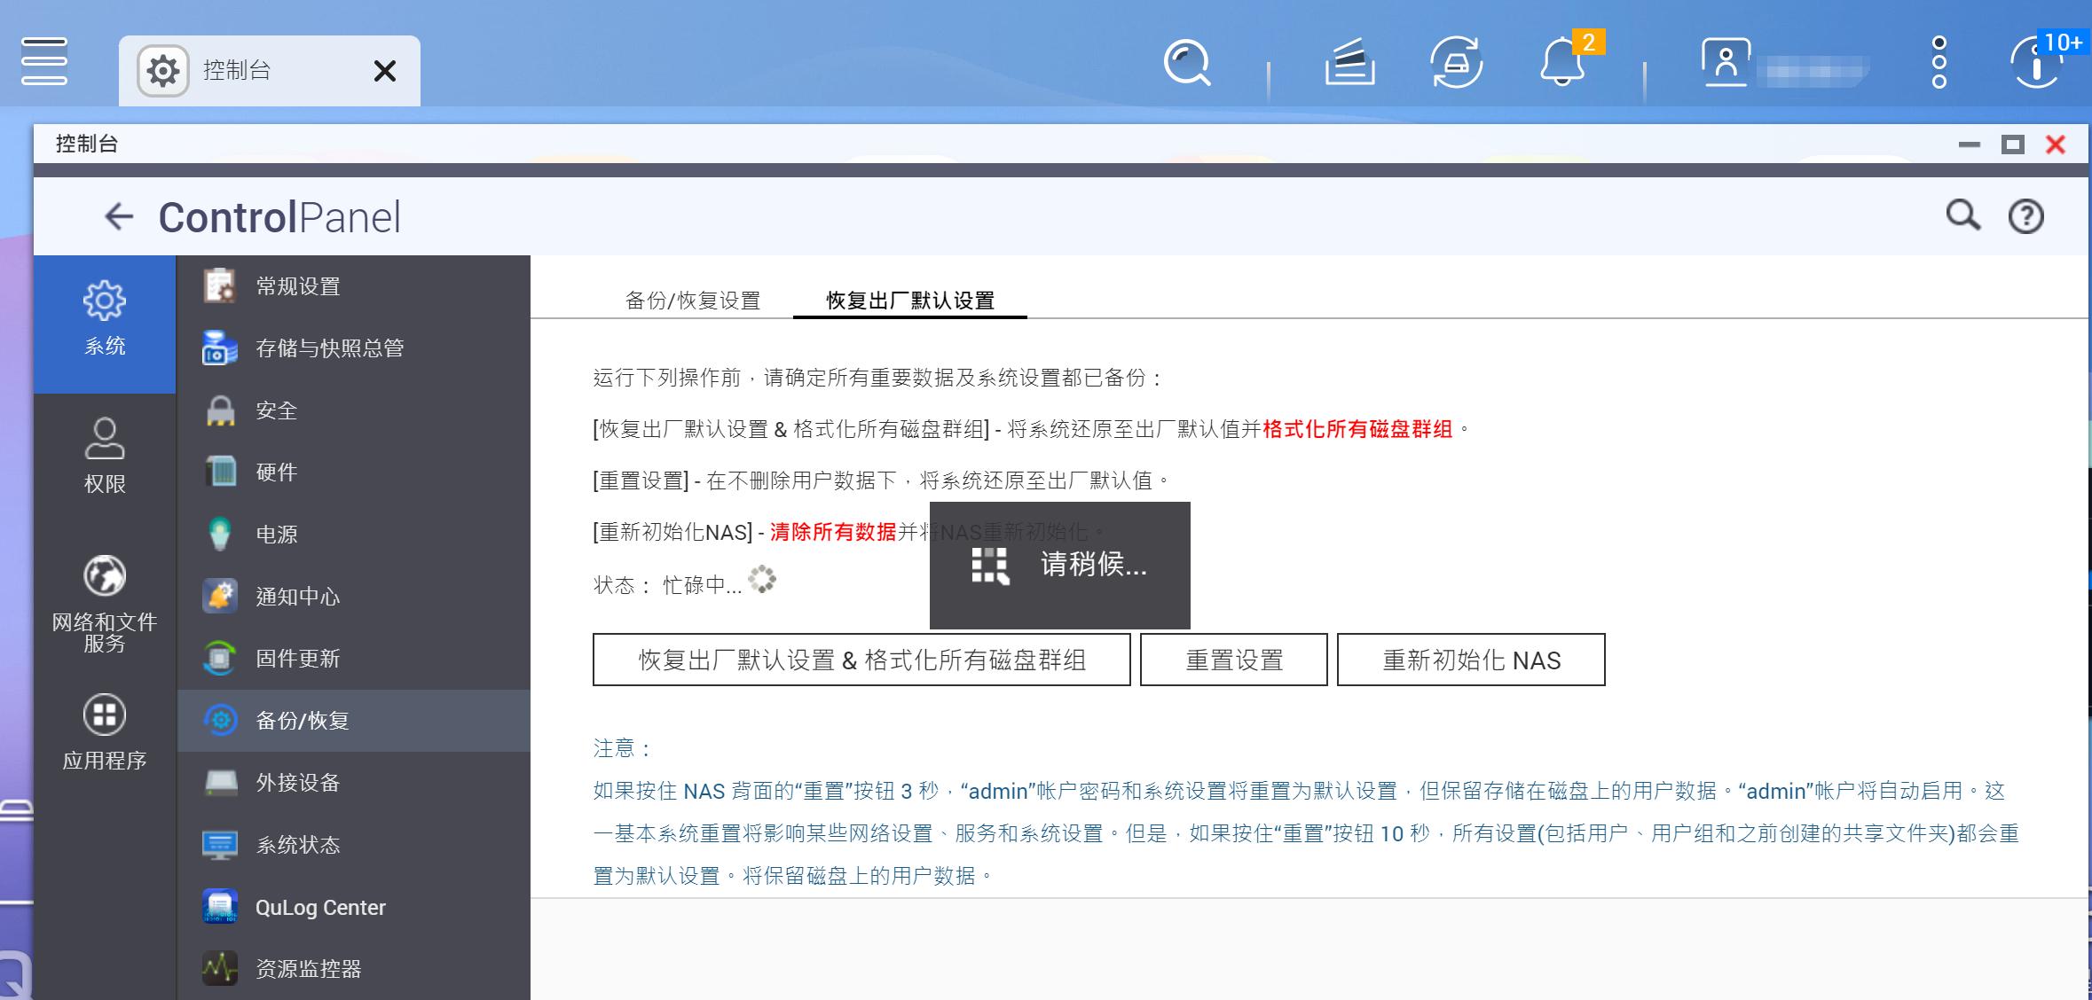
Task: Click 重新初始化 NAS button
Action: (1471, 660)
